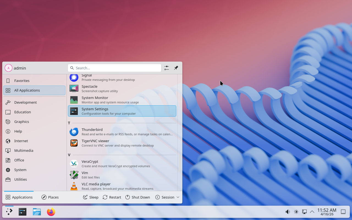Screen dimensions: 352x220
Task: Expand the Session options dropdown
Action: tap(167, 197)
